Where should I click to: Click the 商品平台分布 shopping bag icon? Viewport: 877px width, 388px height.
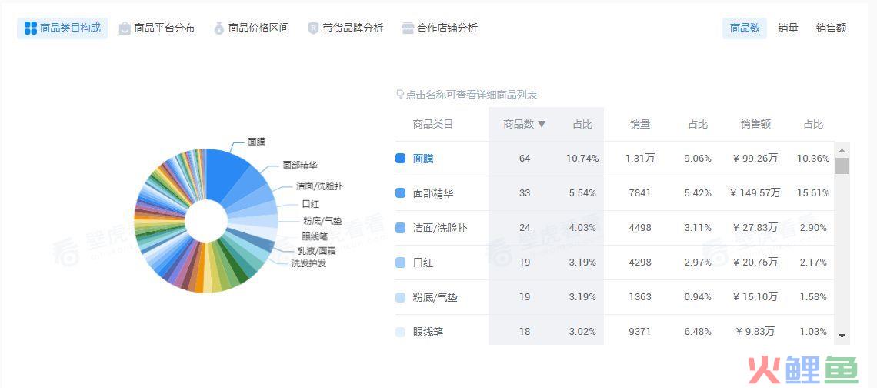click(125, 28)
